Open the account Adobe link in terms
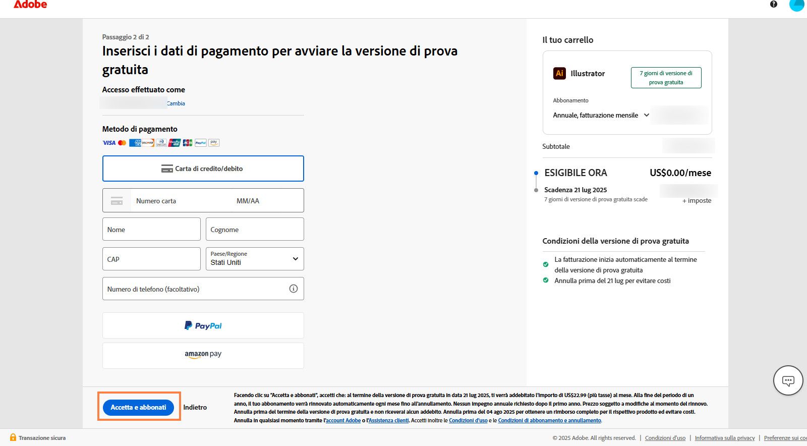The image size is (807, 446). (x=343, y=420)
